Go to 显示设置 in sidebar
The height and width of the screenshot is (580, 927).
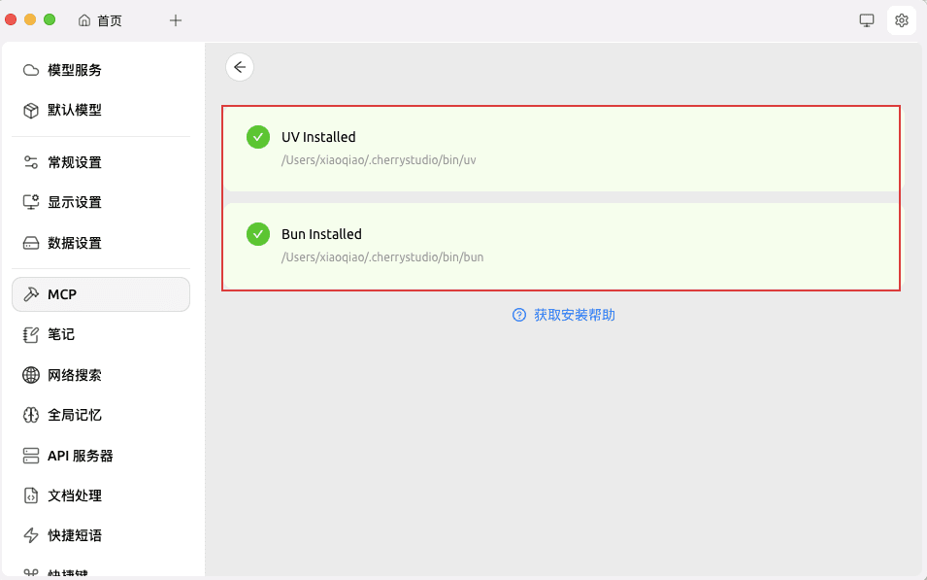click(75, 202)
